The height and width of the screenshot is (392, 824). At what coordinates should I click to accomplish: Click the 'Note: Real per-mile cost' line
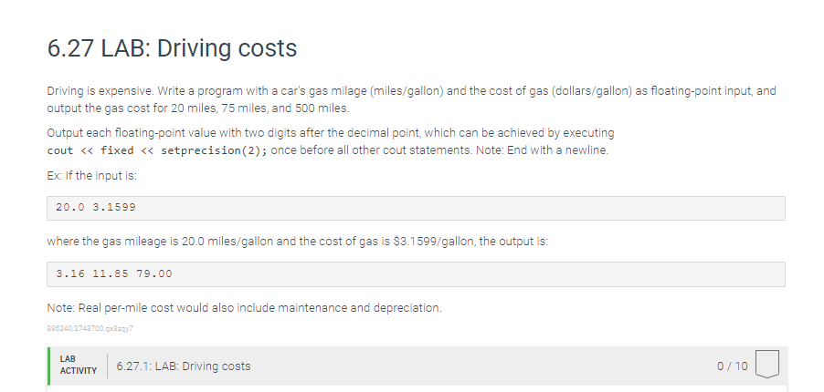point(244,308)
